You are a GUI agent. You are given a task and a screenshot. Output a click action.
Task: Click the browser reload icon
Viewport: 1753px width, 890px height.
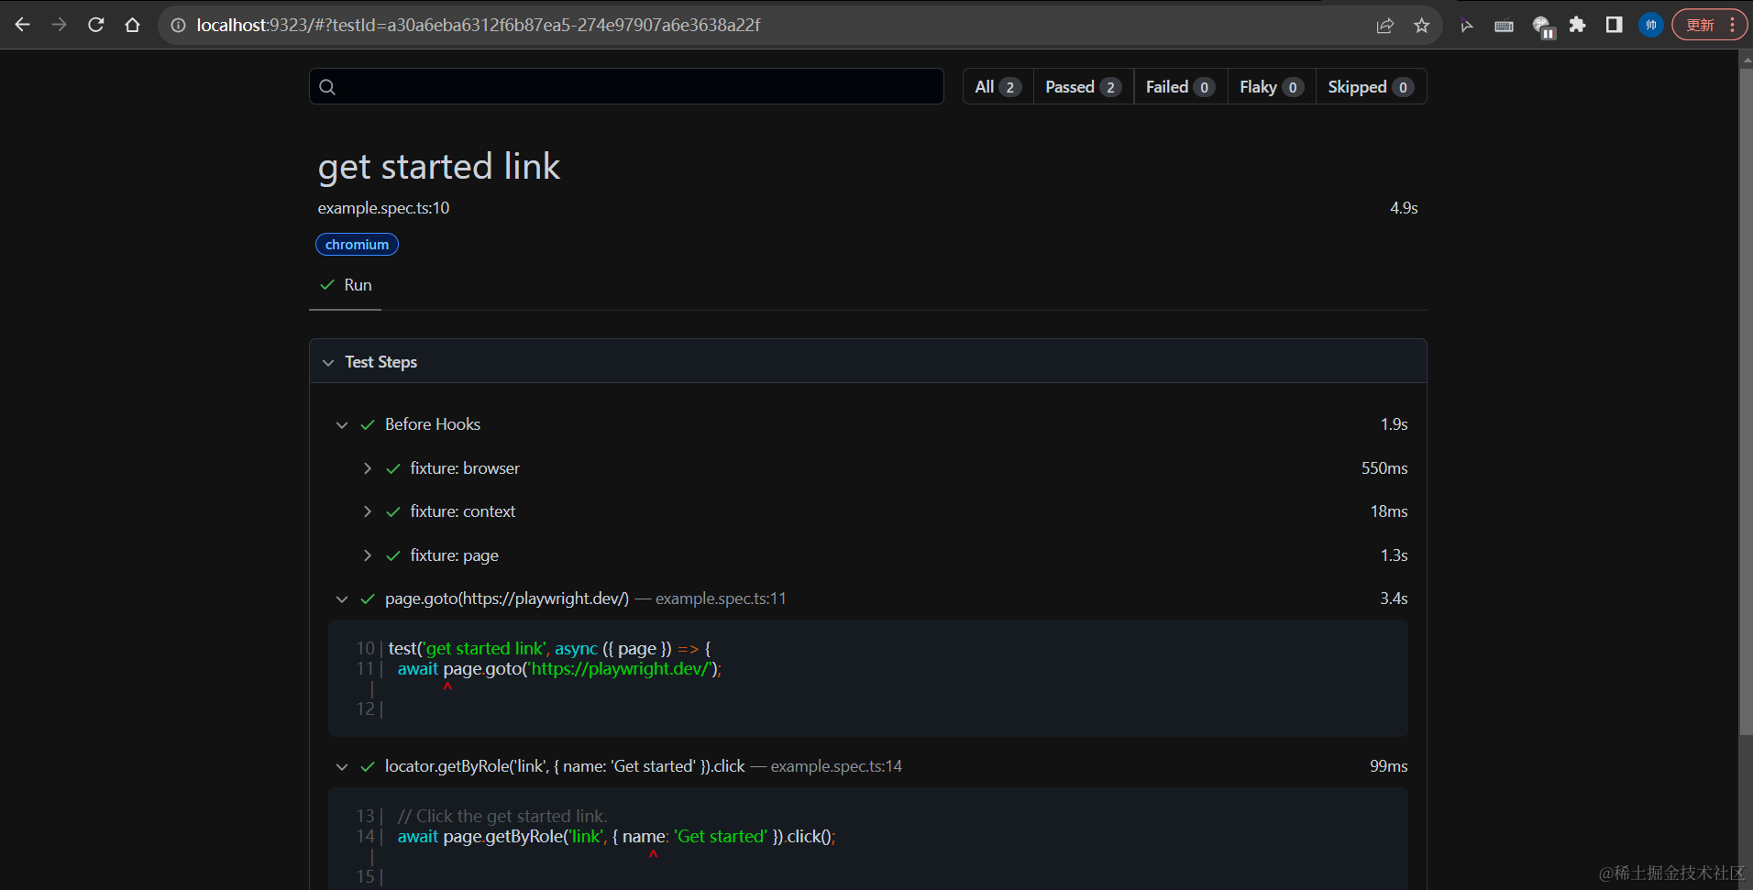click(95, 25)
